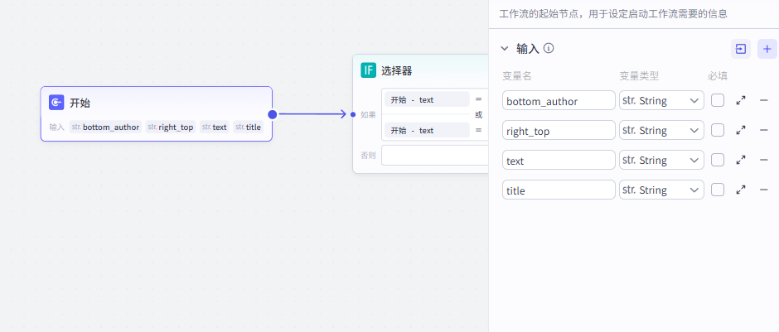
Task: Click the right_top variable name field
Action: click(559, 130)
